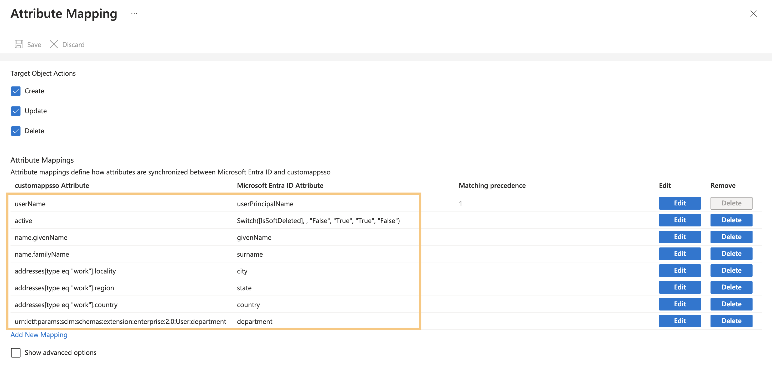Image resolution: width=772 pixels, height=383 pixels.
Task: Enable Show advanced options
Action: 16,353
